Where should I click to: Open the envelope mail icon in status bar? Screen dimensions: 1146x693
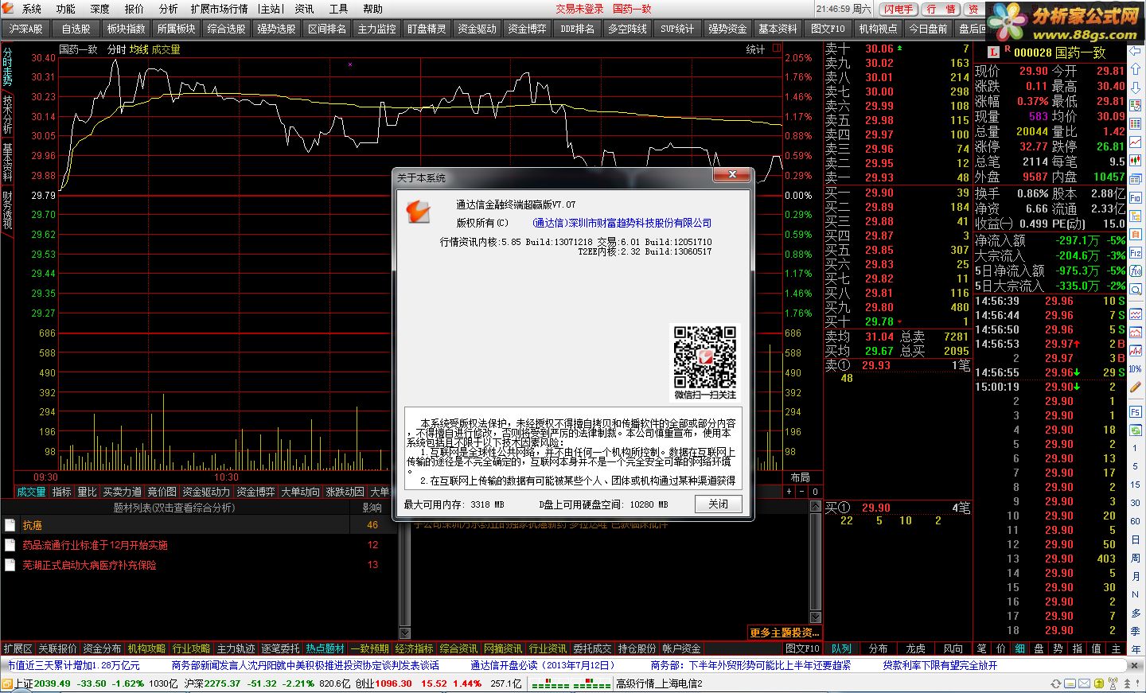click(x=1084, y=683)
